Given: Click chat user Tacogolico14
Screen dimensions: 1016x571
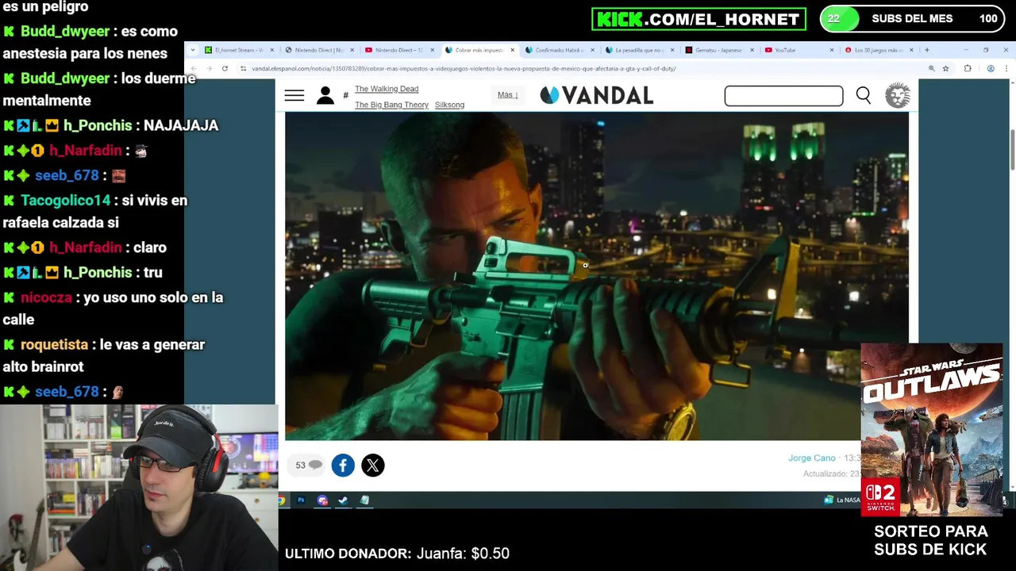Looking at the screenshot, I should point(66,201).
